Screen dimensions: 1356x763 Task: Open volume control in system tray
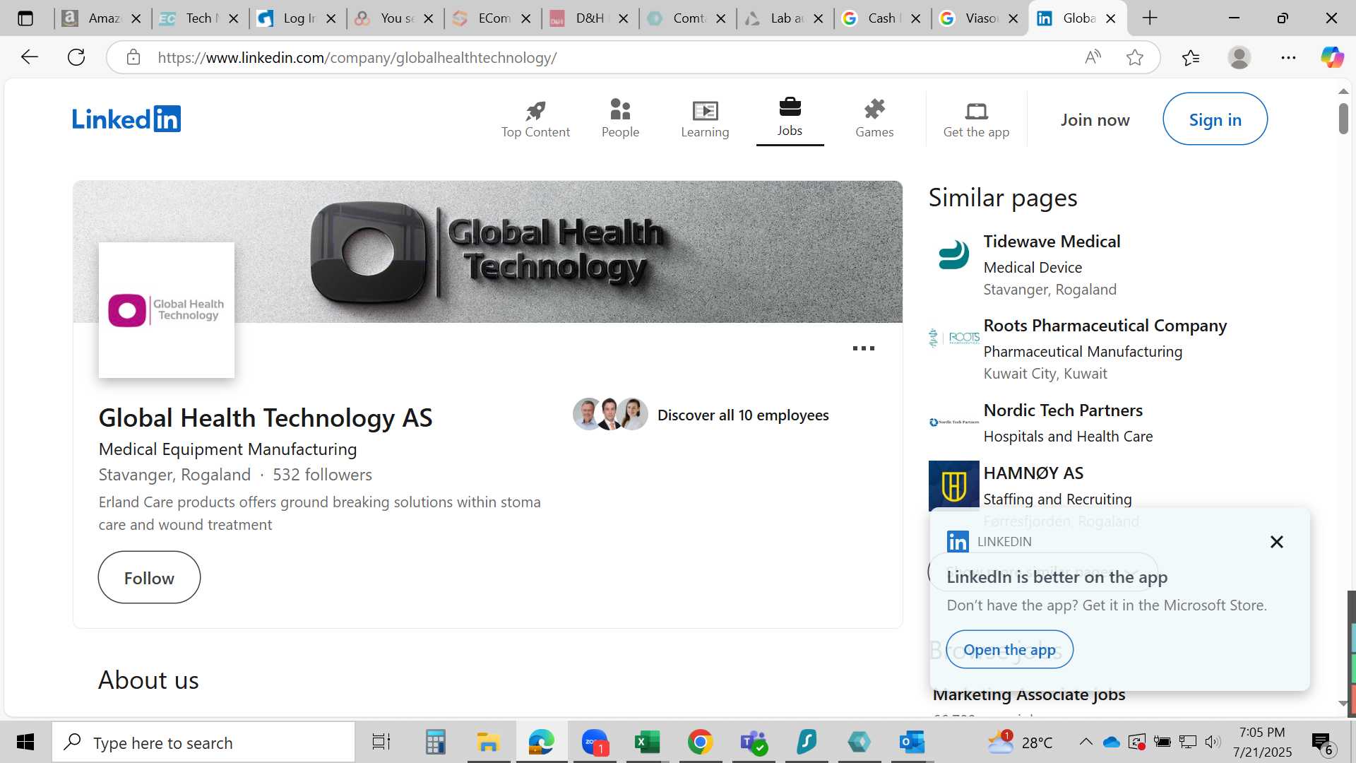(1213, 742)
